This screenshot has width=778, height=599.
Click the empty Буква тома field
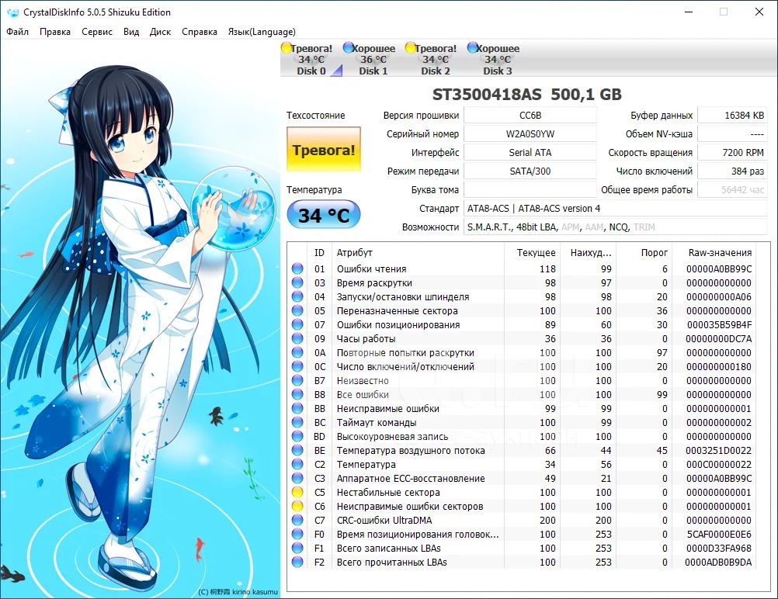pyautogui.click(x=530, y=189)
